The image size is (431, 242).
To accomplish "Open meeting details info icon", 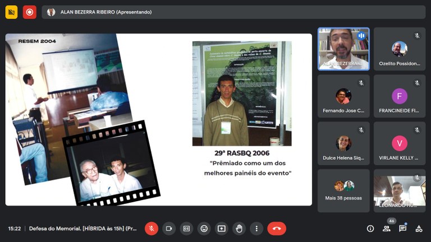I will (370, 229).
